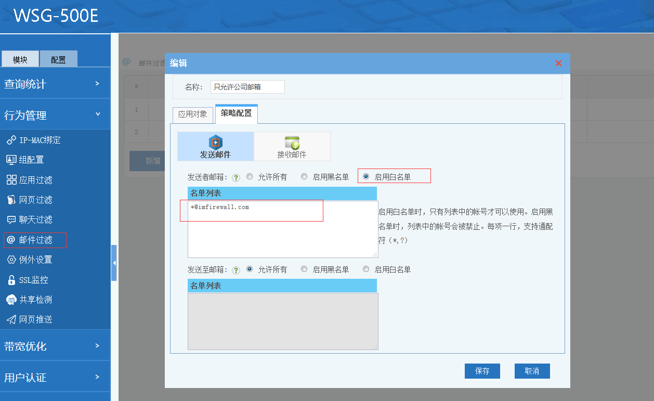Enable 启用黑名单 for send-to mailbox
Image resolution: width=654 pixels, height=401 pixels.
[304, 269]
